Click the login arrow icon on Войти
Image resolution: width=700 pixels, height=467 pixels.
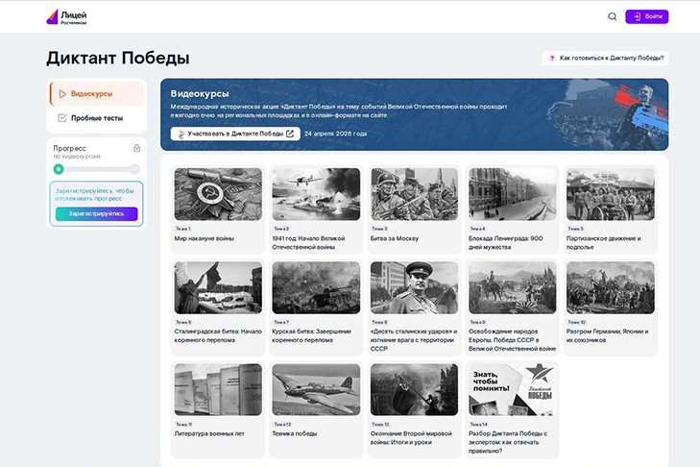tap(637, 16)
